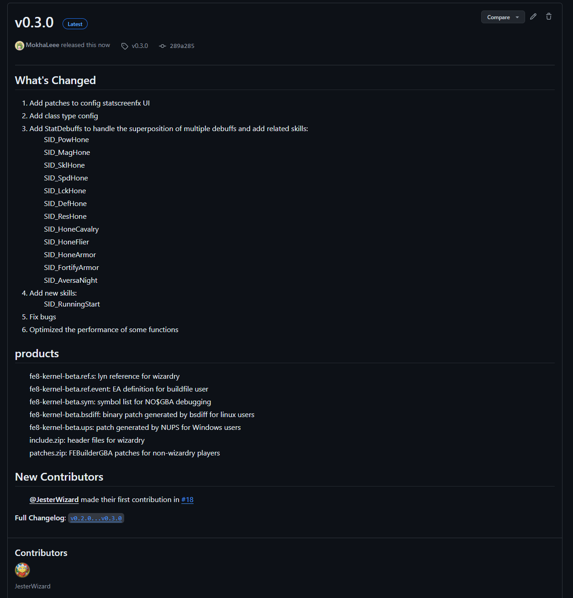Click the commit icon beside 289a285
Image resolution: width=573 pixels, height=598 pixels.
163,46
